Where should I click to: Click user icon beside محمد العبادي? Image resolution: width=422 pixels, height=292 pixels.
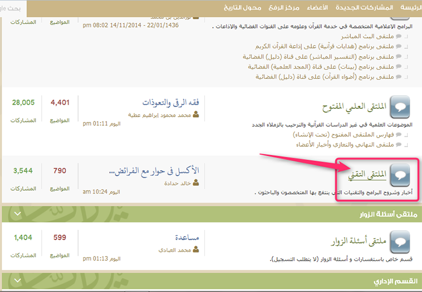(x=196, y=250)
